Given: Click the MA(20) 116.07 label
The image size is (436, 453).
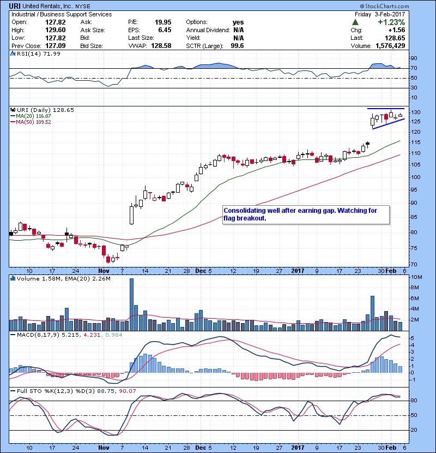Looking at the screenshot, I should (x=33, y=116).
